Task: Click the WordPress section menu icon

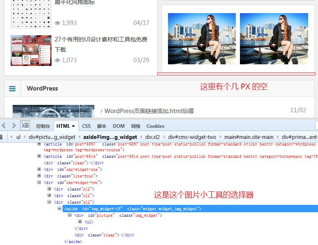Action: tap(12, 88)
